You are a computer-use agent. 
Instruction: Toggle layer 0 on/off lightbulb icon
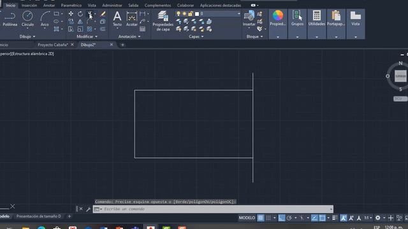coord(178,14)
